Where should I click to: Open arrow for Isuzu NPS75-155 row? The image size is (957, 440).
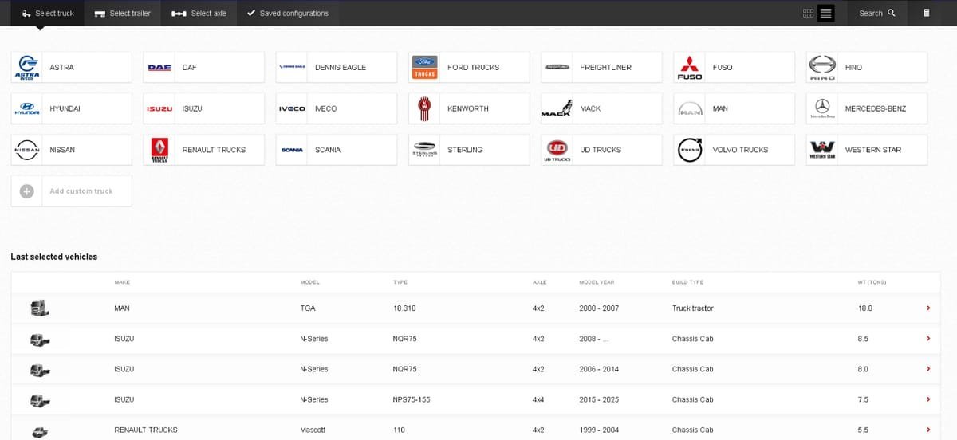pos(928,399)
